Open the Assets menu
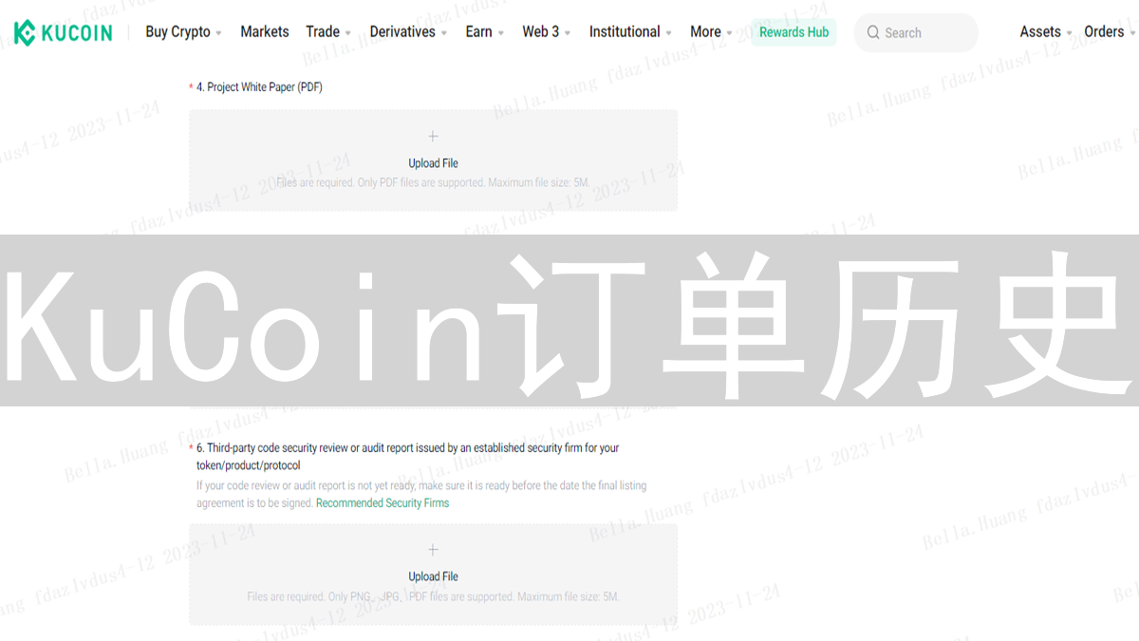The image size is (1139, 641). pos(1040,31)
